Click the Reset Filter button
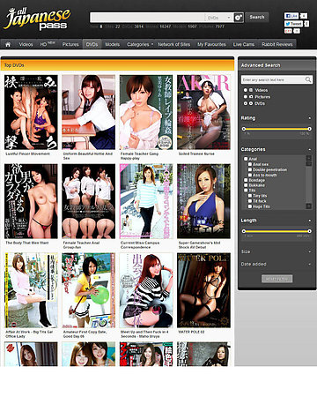 coord(276,279)
